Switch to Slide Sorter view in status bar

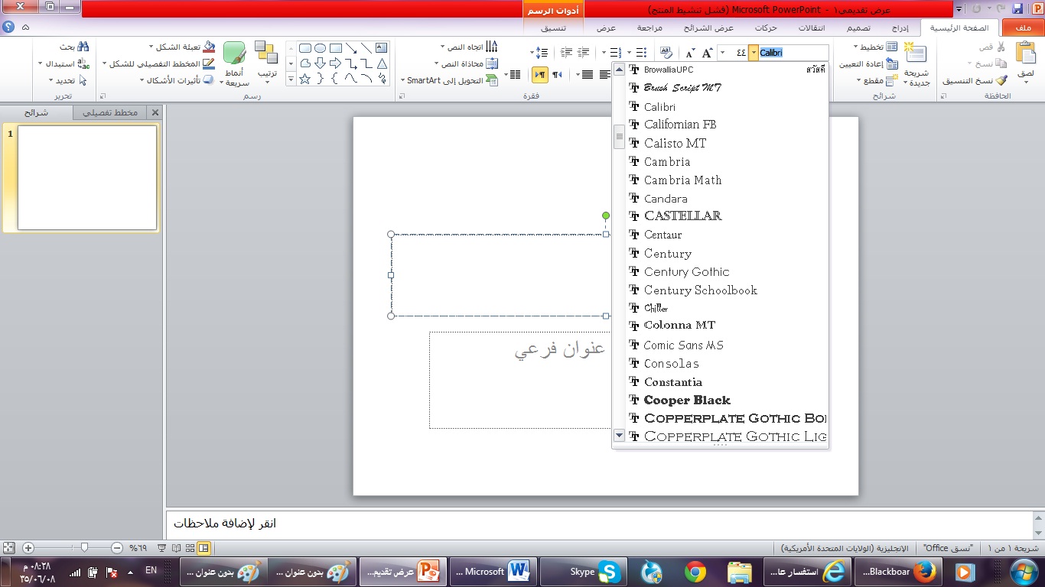190,548
